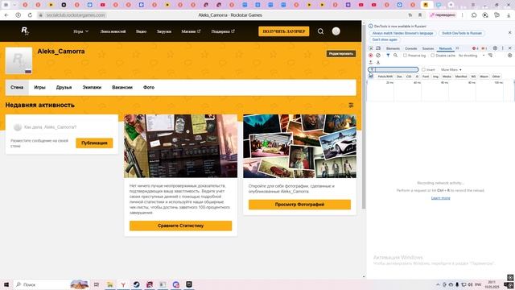Open the Windows Start menu
The image size is (515, 290).
point(6,284)
